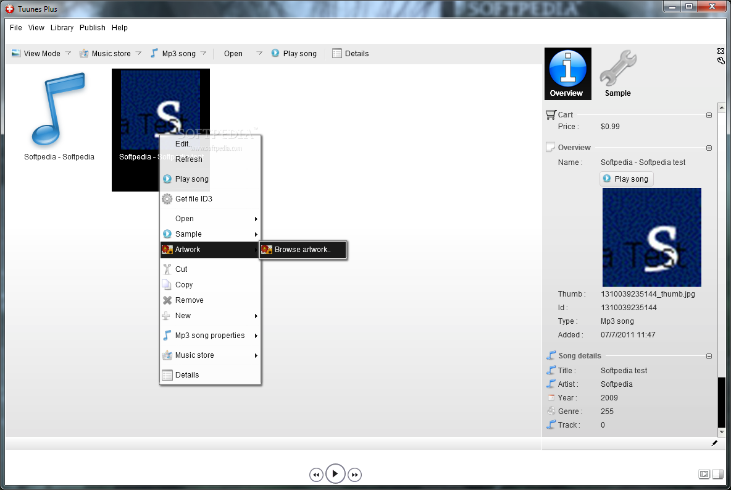Viewport: 731px width, 490px height.
Task: Click the pencil edit icon below details panel
Action: click(x=714, y=443)
